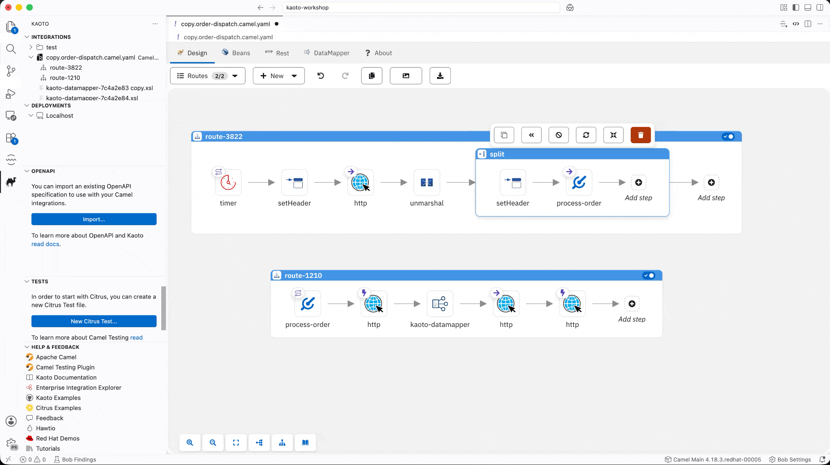Delete the selected split step
Viewport: 830px width, 465px height.
pyautogui.click(x=641, y=135)
